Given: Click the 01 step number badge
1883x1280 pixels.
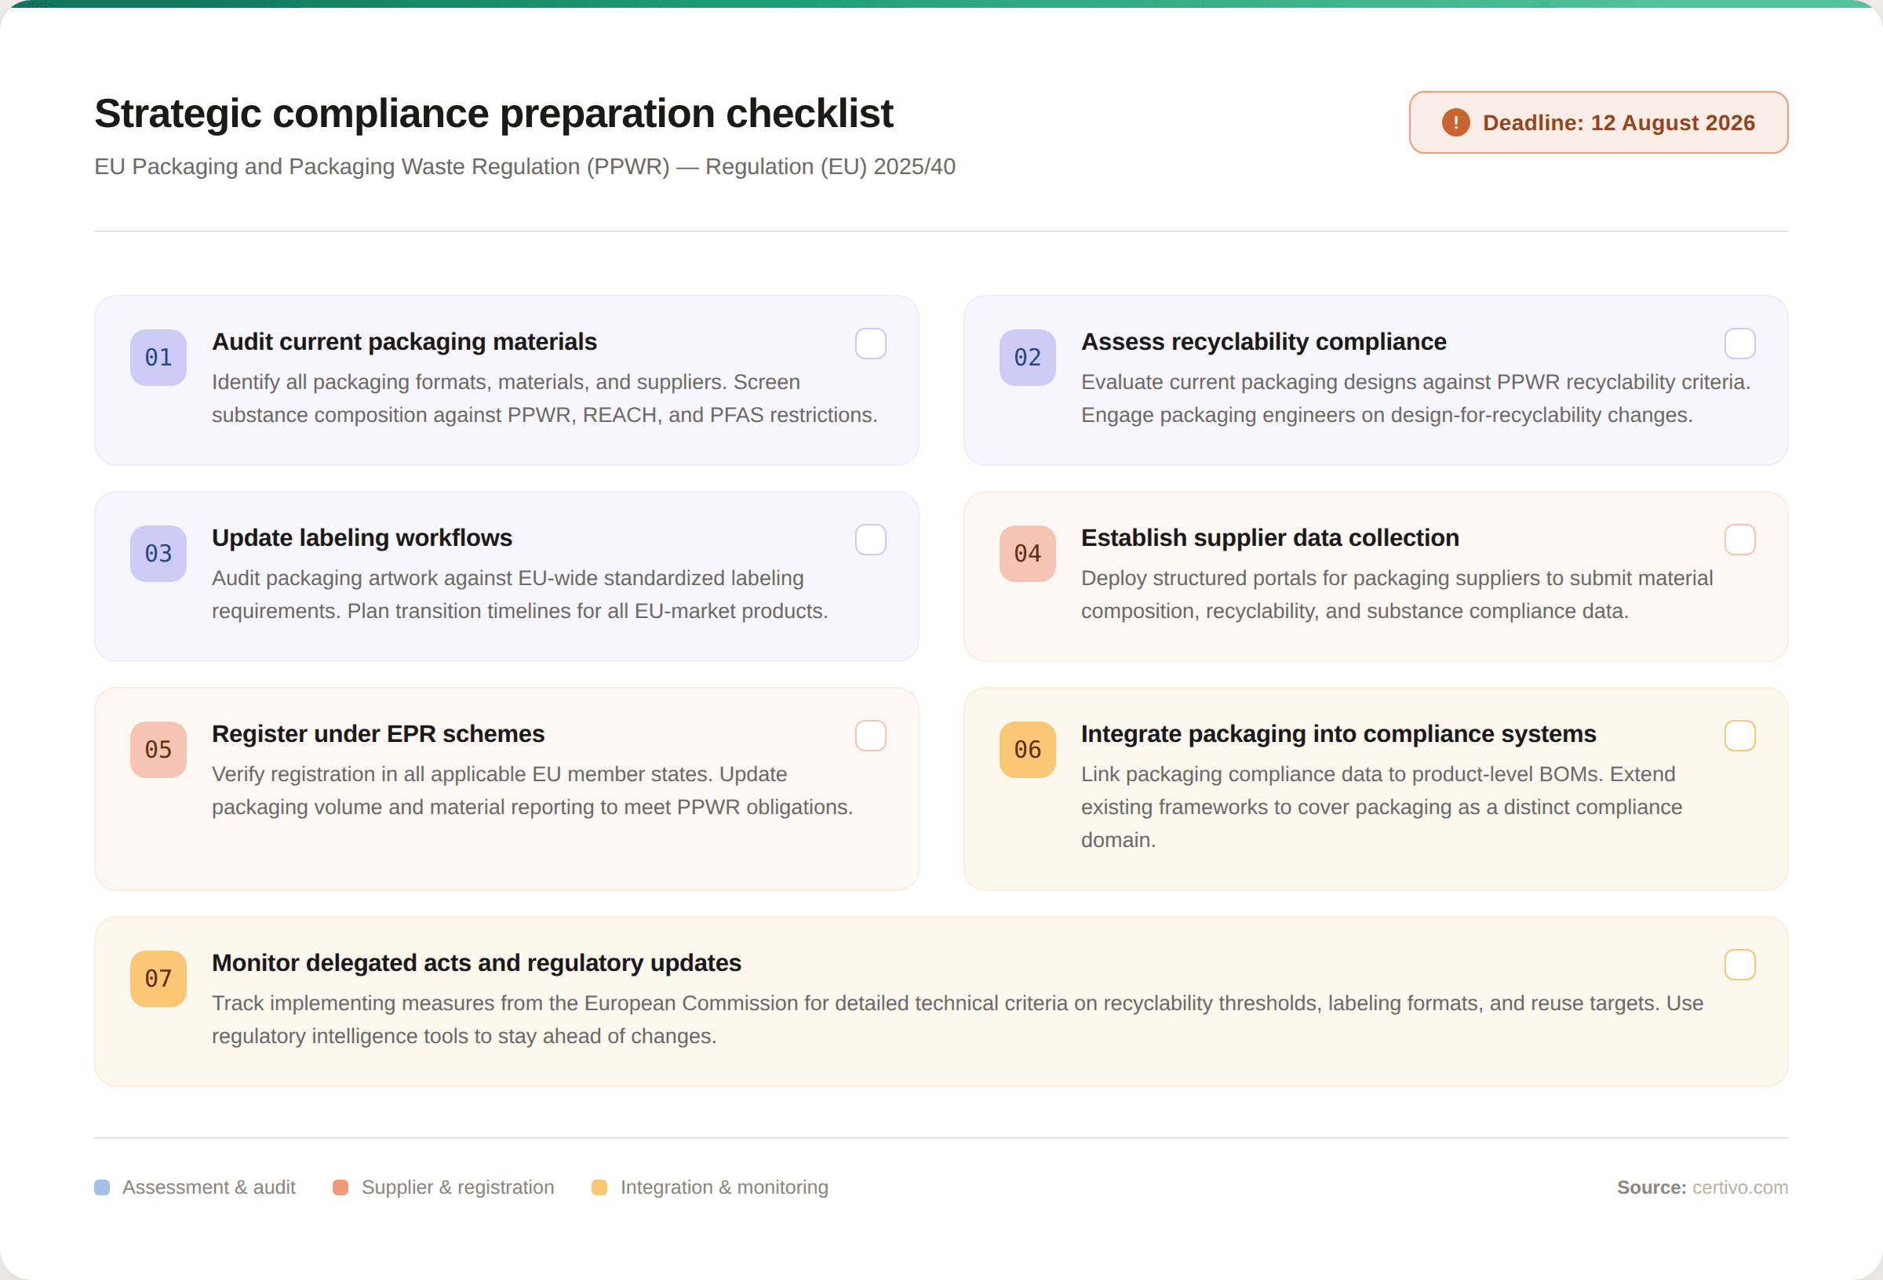Looking at the screenshot, I should pyautogui.click(x=158, y=358).
